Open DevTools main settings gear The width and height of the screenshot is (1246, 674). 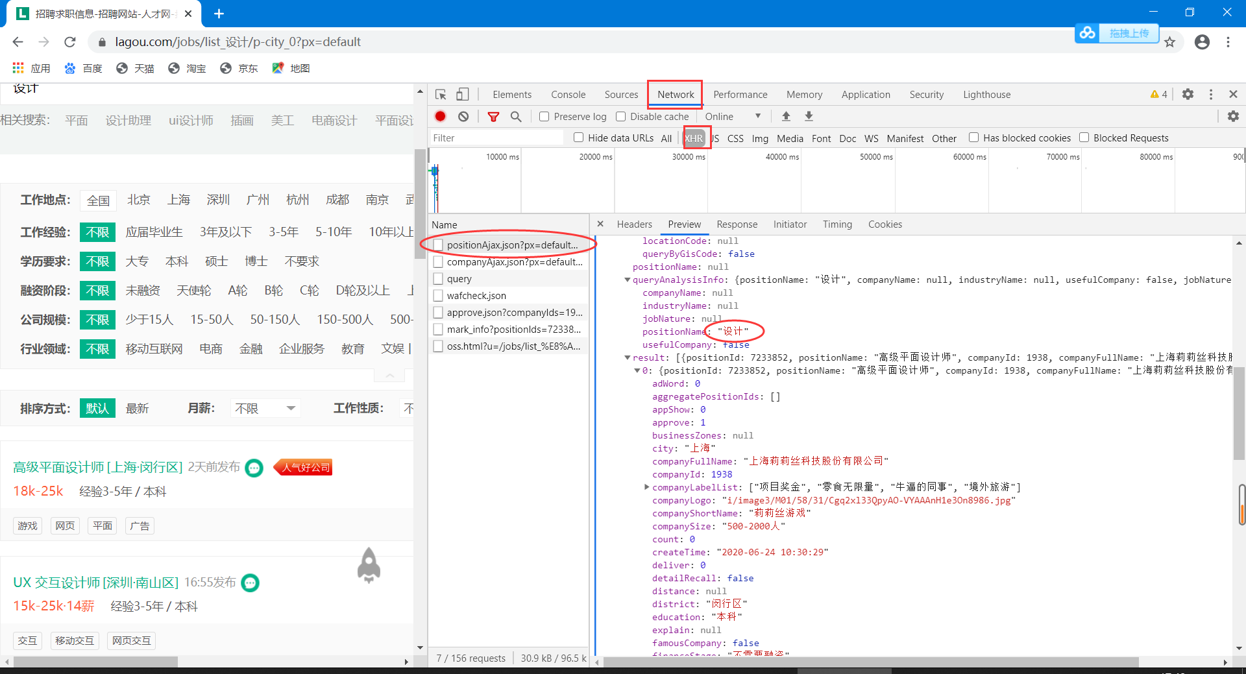pos(1188,94)
